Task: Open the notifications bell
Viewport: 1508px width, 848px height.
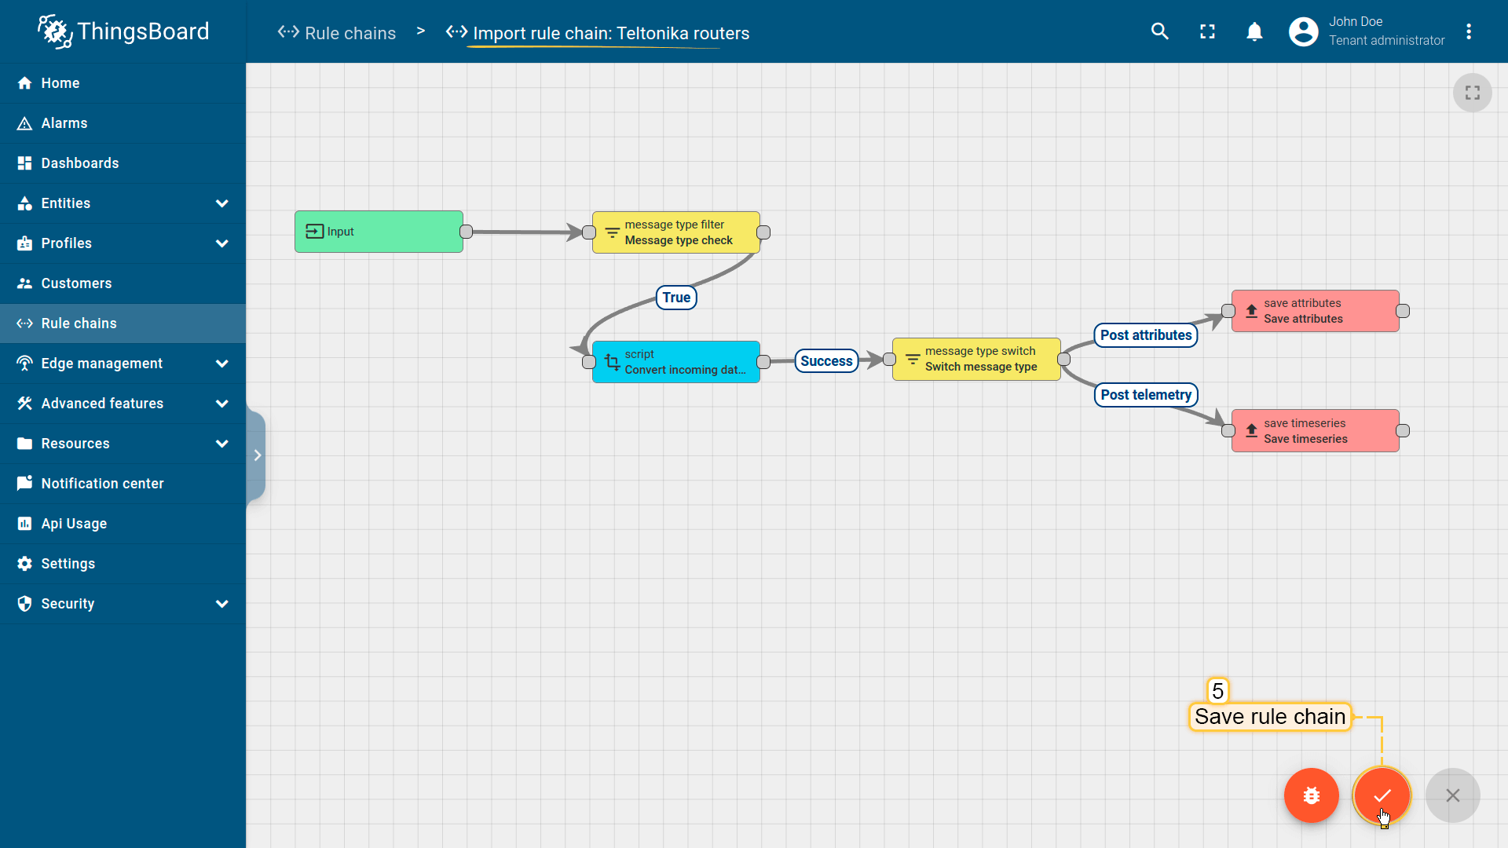Action: tap(1254, 31)
